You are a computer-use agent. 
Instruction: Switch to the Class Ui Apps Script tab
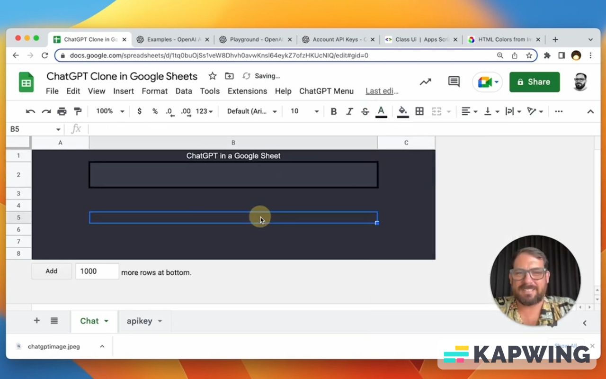[x=421, y=40]
